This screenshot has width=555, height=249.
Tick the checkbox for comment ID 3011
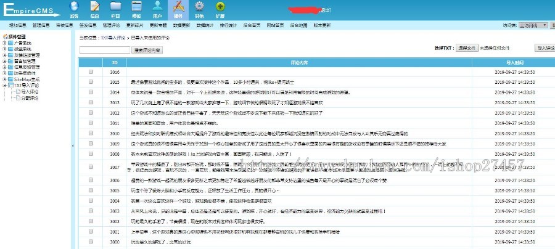click(91, 123)
